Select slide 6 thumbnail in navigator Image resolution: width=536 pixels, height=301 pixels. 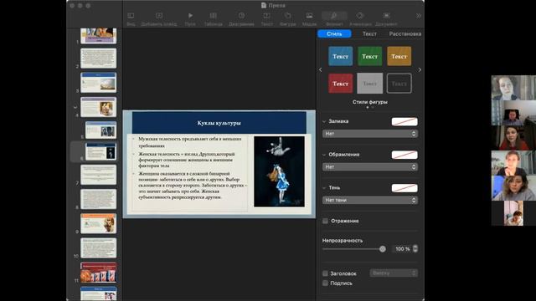pos(100,151)
